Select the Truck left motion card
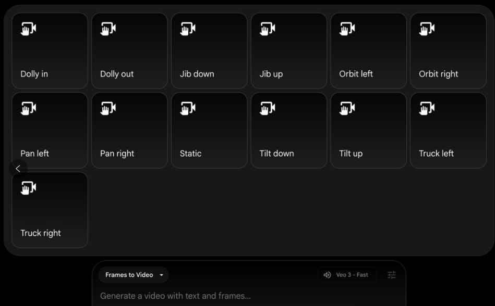This screenshot has width=495, height=306. [448, 130]
